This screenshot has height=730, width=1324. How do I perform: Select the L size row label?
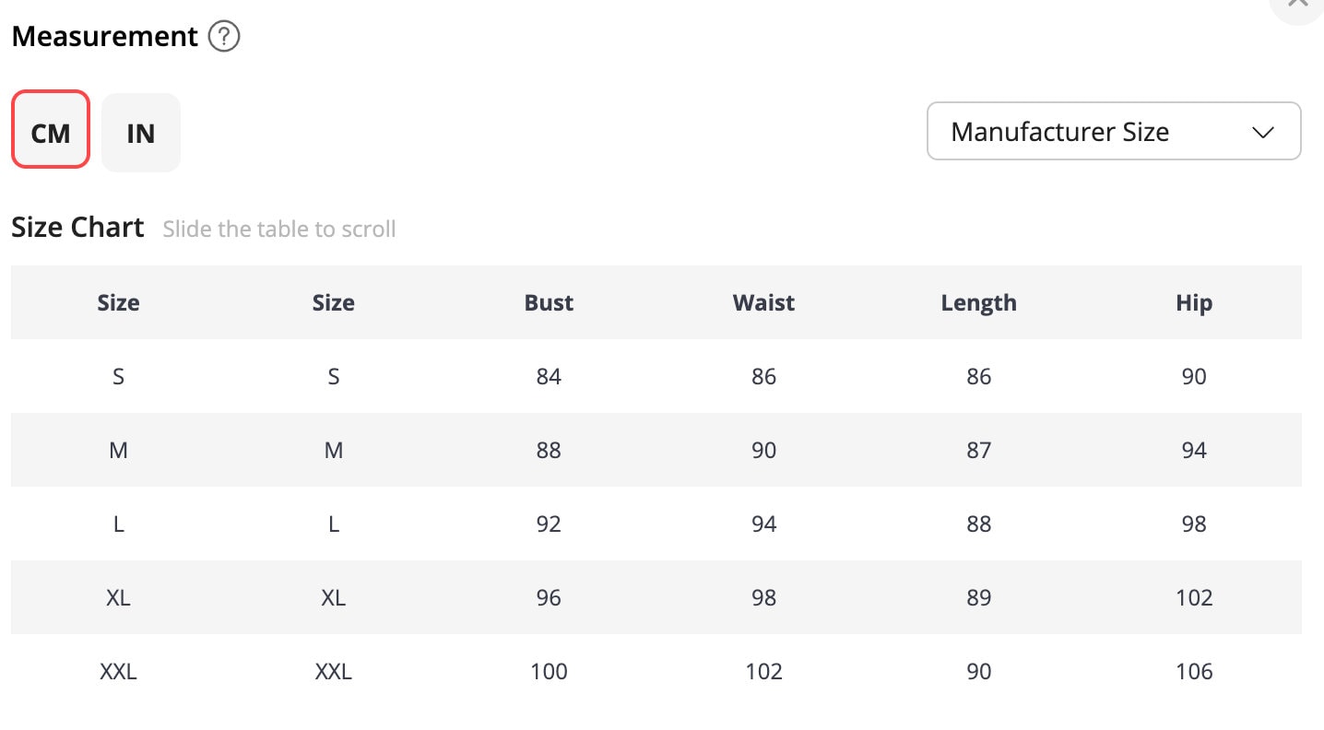tap(118, 524)
